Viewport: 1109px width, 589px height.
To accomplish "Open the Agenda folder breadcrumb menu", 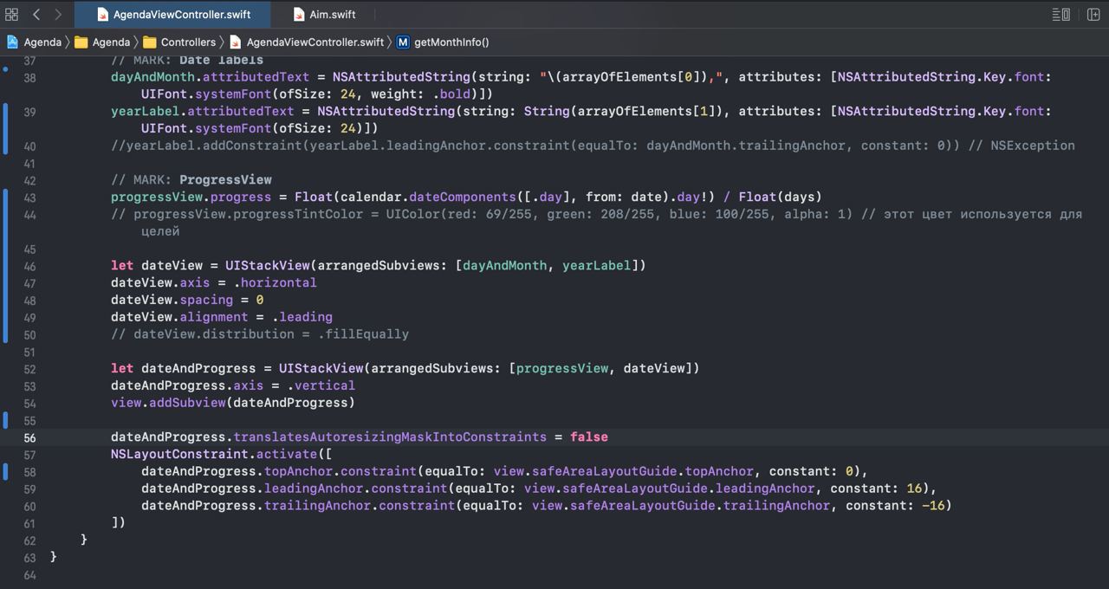I will (x=111, y=42).
